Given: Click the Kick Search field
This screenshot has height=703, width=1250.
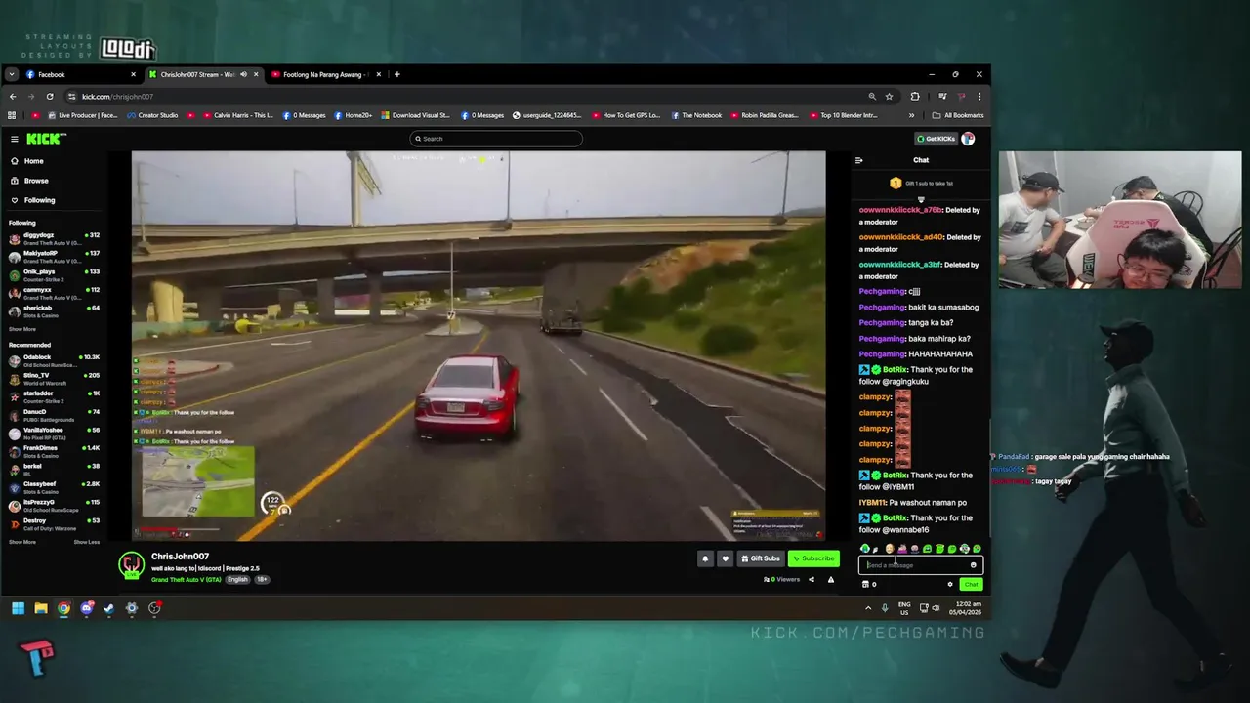Looking at the screenshot, I should tap(496, 139).
